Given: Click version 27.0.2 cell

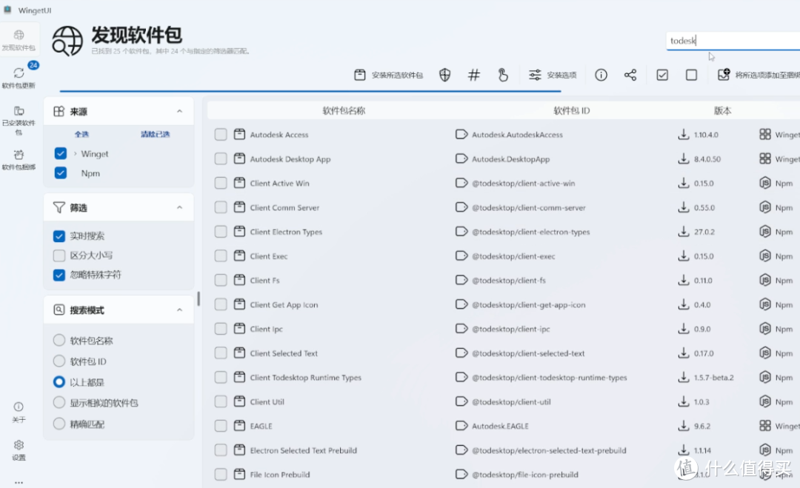Looking at the screenshot, I should tap(704, 232).
